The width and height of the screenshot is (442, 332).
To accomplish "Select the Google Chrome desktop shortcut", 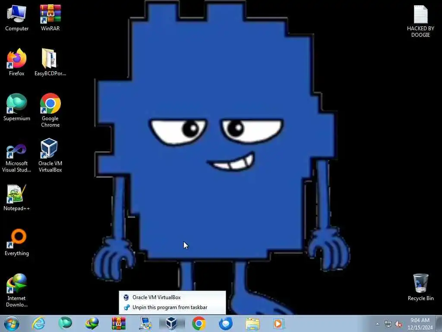I will click(50, 110).
